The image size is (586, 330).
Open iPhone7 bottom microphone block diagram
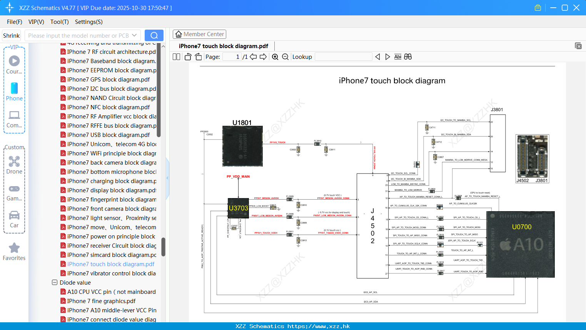(109, 172)
